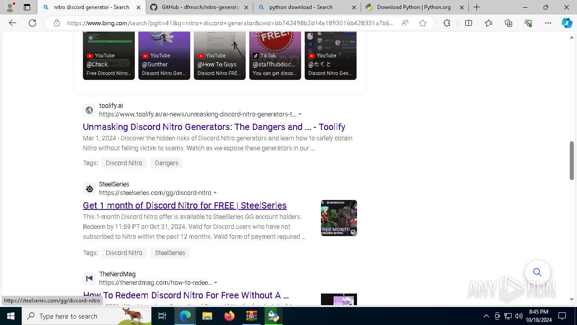577x325 pixels.
Task: Open the @staffhubdisc TikTok video thumbnail
Action: tap(275, 56)
